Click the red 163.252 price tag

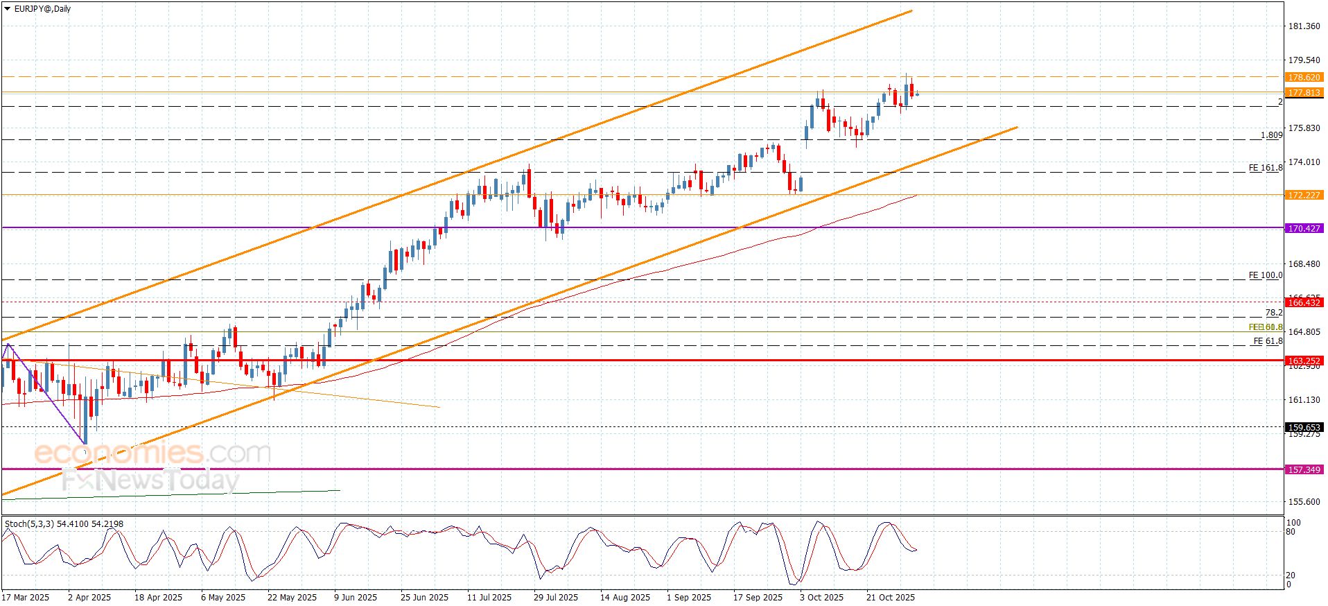pos(1304,361)
